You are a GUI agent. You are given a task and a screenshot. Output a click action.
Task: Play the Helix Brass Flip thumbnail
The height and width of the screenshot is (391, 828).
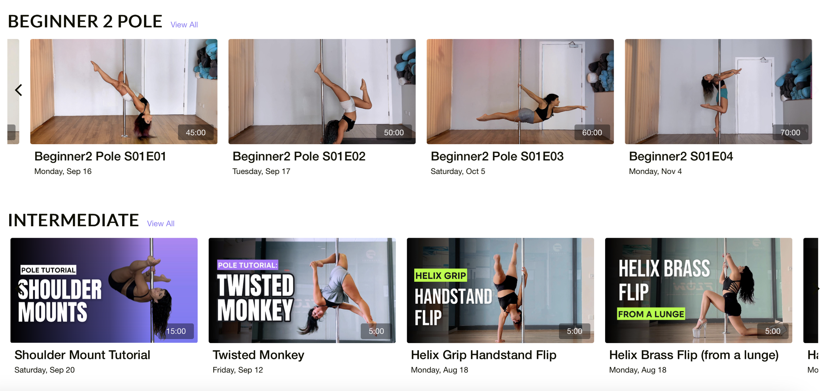point(699,290)
